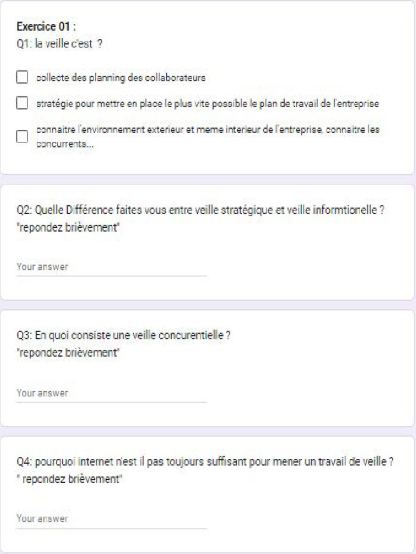The width and height of the screenshot is (416, 554).
Task: Enable the 'connaitre l'environnement exterieur' checkbox
Action: coord(22,136)
